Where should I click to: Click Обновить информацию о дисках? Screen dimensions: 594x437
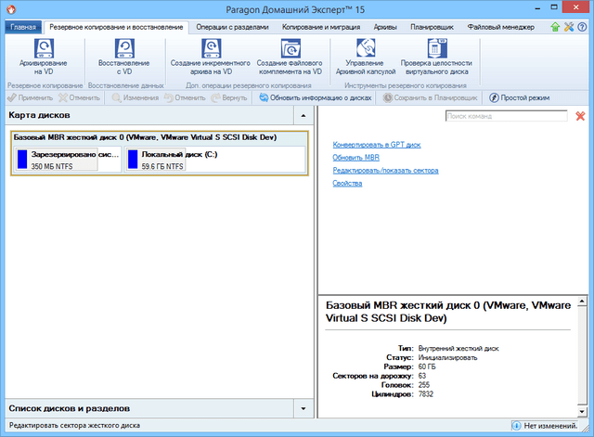point(316,97)
